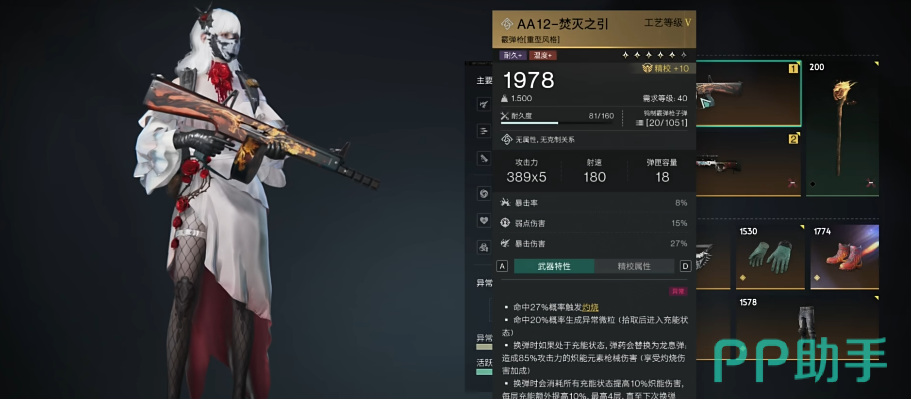Click the A key-hint button left of tabs
Screen dimensions: 911x399
click(502, 266)
